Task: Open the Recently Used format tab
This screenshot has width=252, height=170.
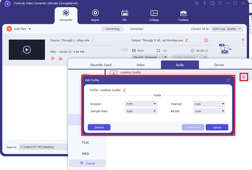Action: tap(101, 65)
